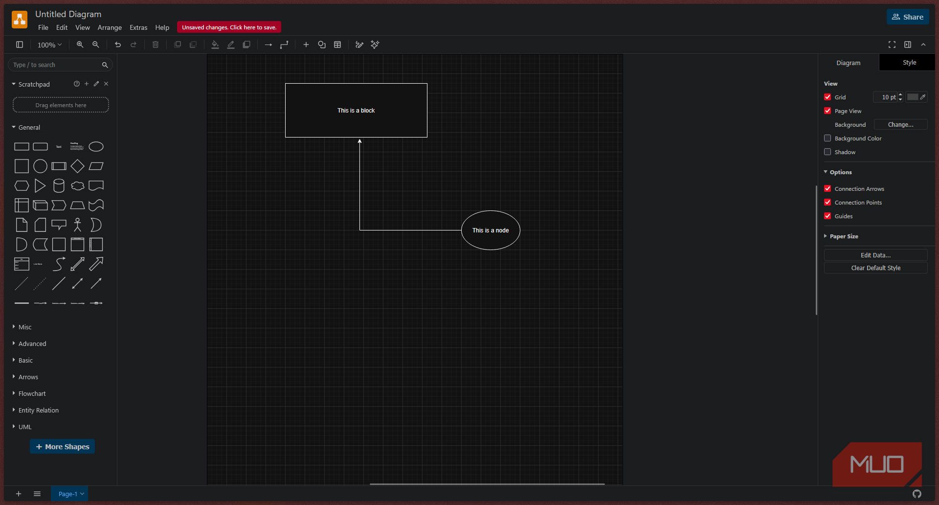Open the line color pencil tool
The image size is (939, 505).
(x=231, y=45)
